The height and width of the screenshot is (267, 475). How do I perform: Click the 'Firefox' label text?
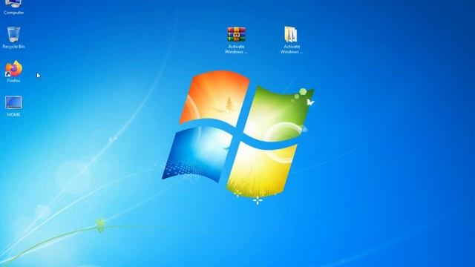[x=13, y=81]
